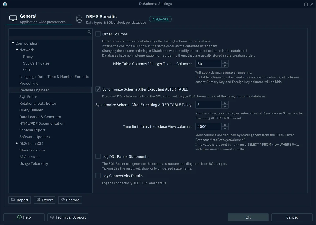Viewport: 316px width, 225px height.
Task: Click the Hide Table Columns value field
Action: [208, 64]
